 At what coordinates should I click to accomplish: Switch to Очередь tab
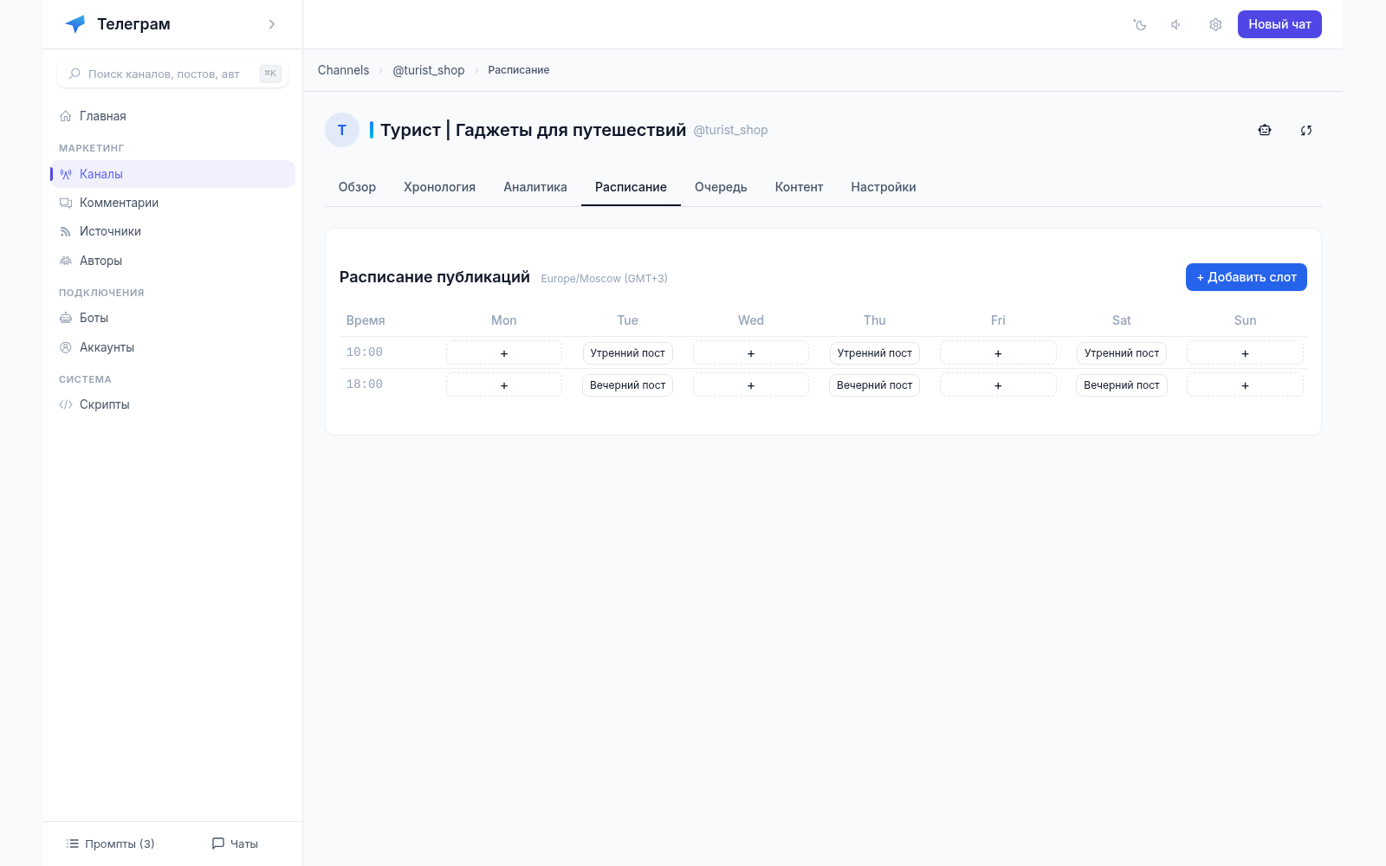tap(721, 187)
